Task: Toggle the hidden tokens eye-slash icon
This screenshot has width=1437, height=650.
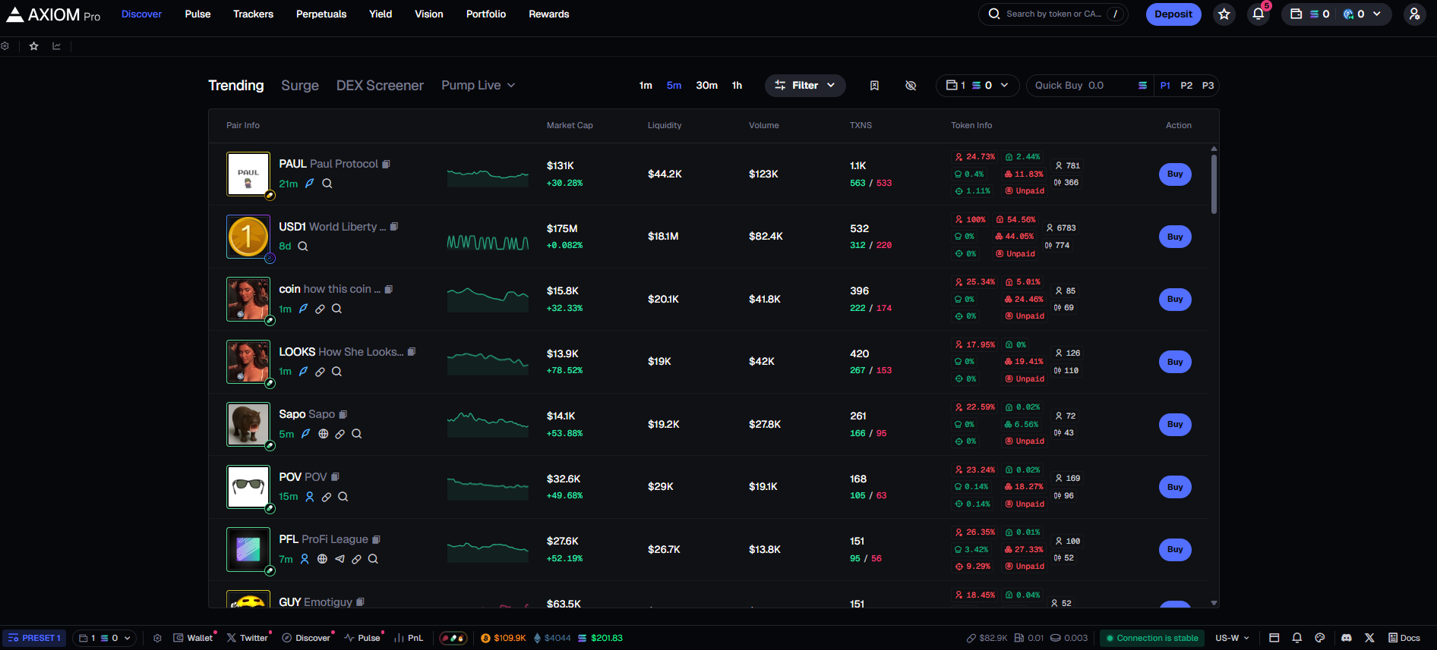Action: pyautogui.click(x=911, y=86)
